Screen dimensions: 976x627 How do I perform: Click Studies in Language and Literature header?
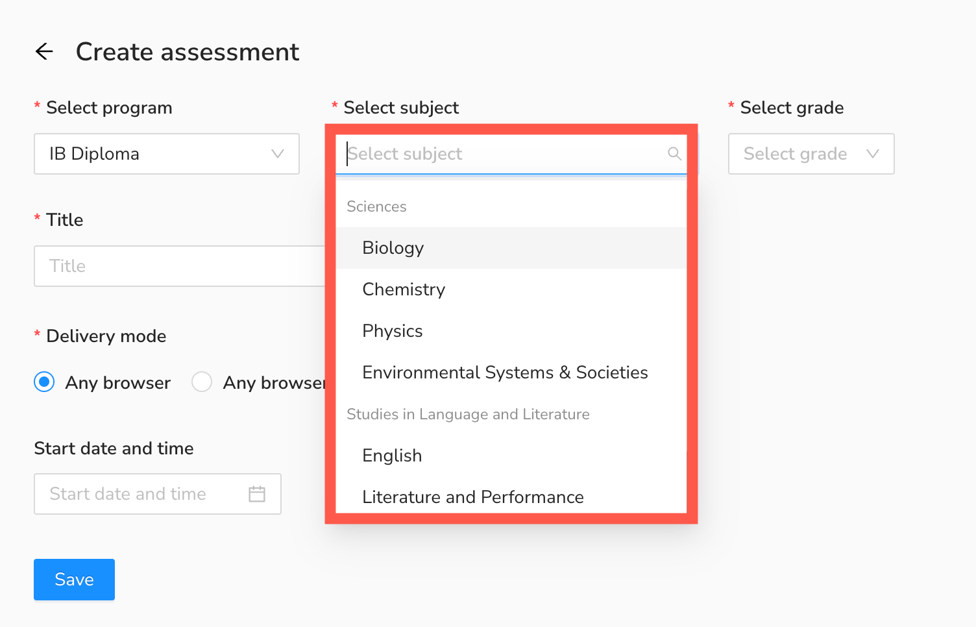[x=468, y=414]
